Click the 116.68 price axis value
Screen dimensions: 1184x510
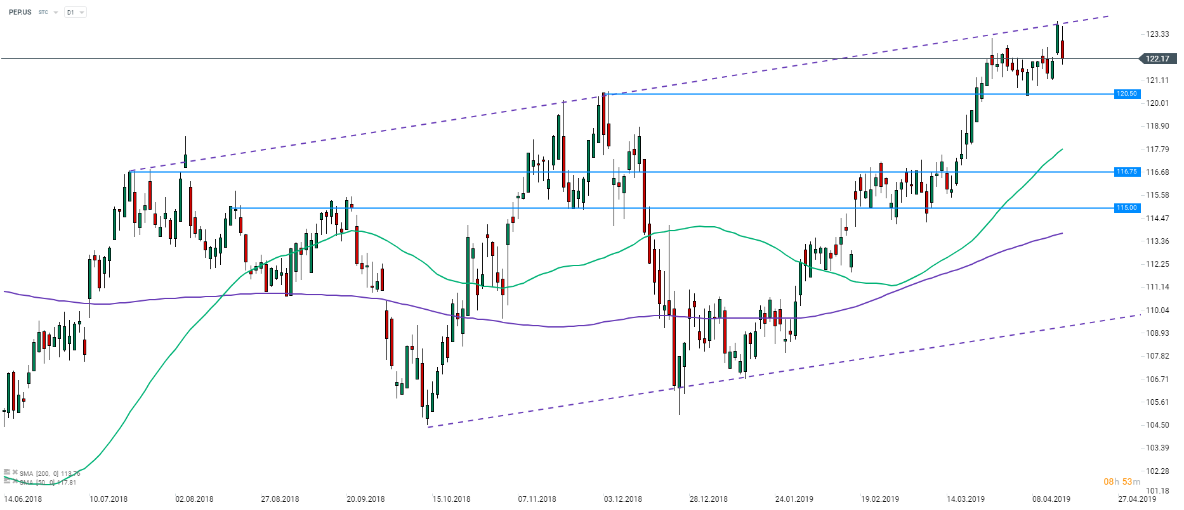pyautogui.click(x=1157, y=172)
